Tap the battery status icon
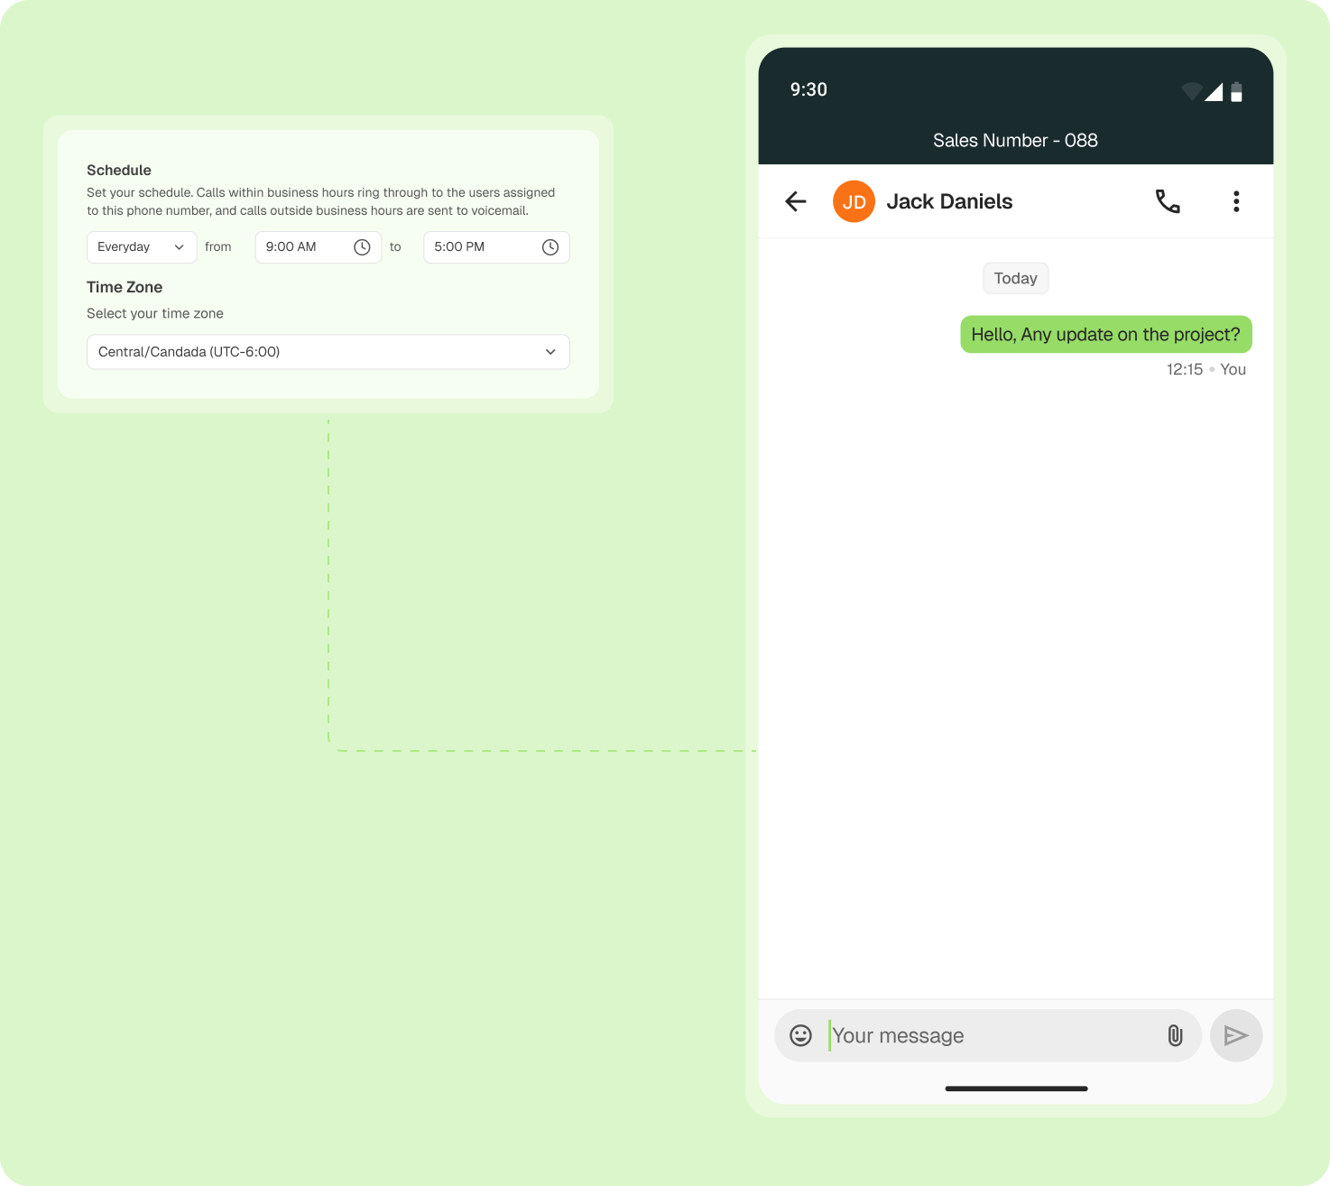The height and width of the screenshot is (1186, 1330). point(1236,92)
